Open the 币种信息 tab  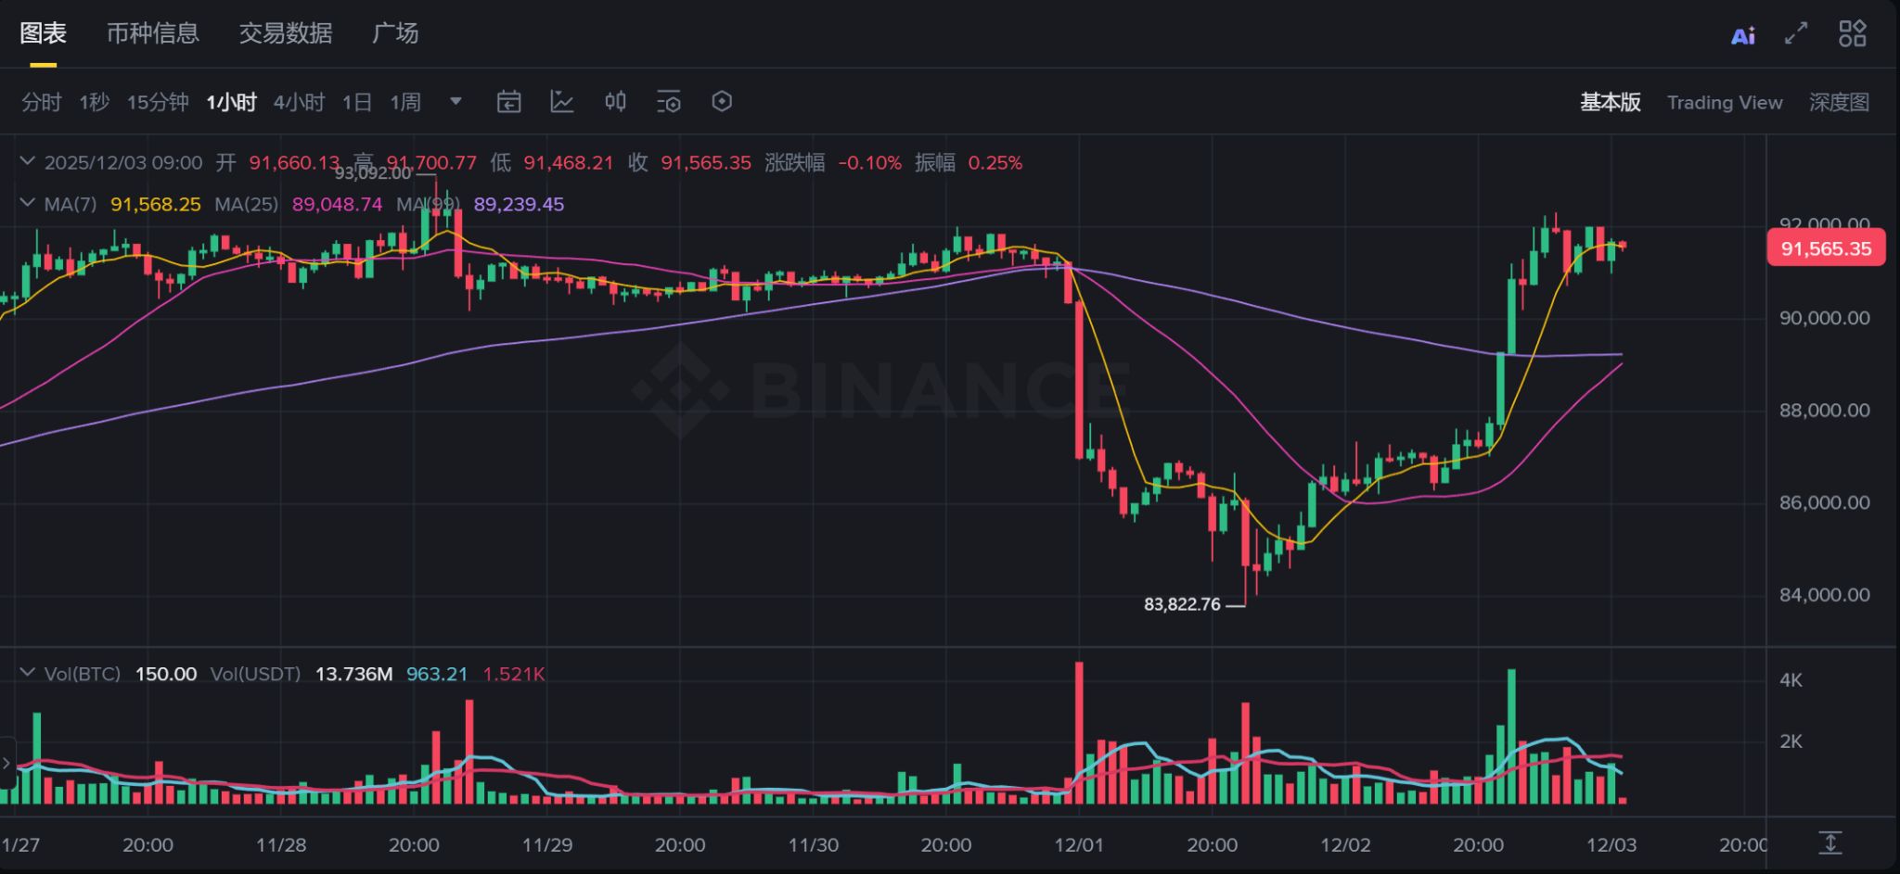click(x=153, y=33)
